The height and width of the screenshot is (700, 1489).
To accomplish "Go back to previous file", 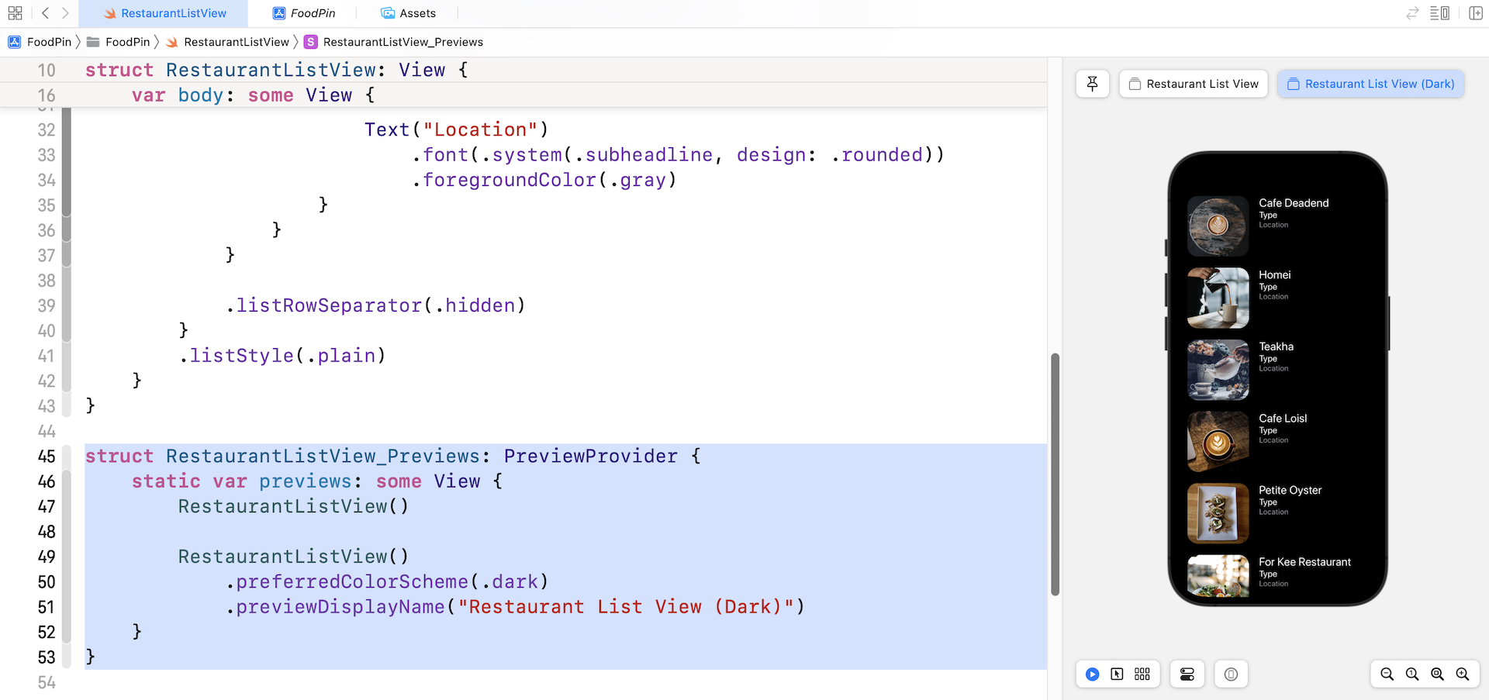I will point(45,13).
